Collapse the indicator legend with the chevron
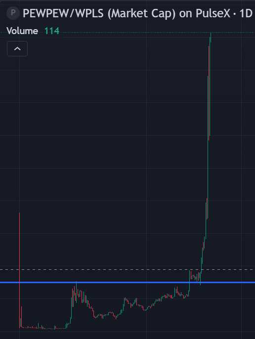Image resolution: width=255 pixels, height=339 pixels. 17,48
